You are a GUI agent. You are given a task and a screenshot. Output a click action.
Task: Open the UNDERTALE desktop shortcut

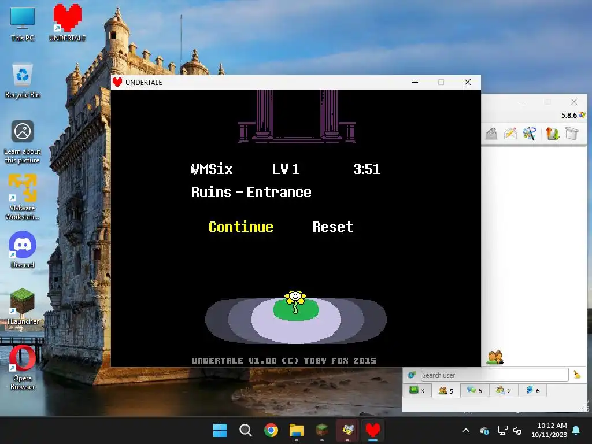(67, 23)
